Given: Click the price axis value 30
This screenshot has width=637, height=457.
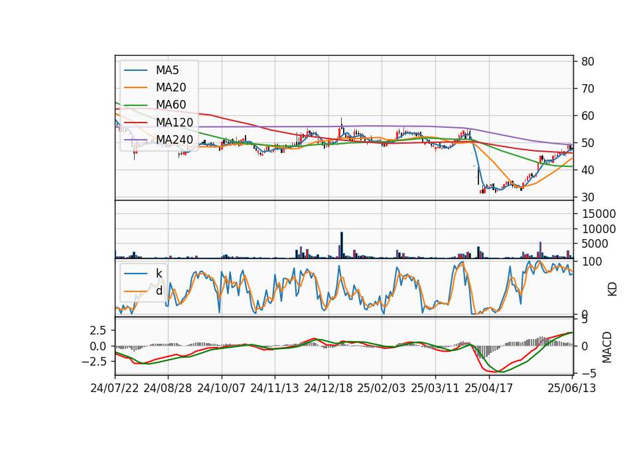Looking at the screenshot, I should point(588,197).
